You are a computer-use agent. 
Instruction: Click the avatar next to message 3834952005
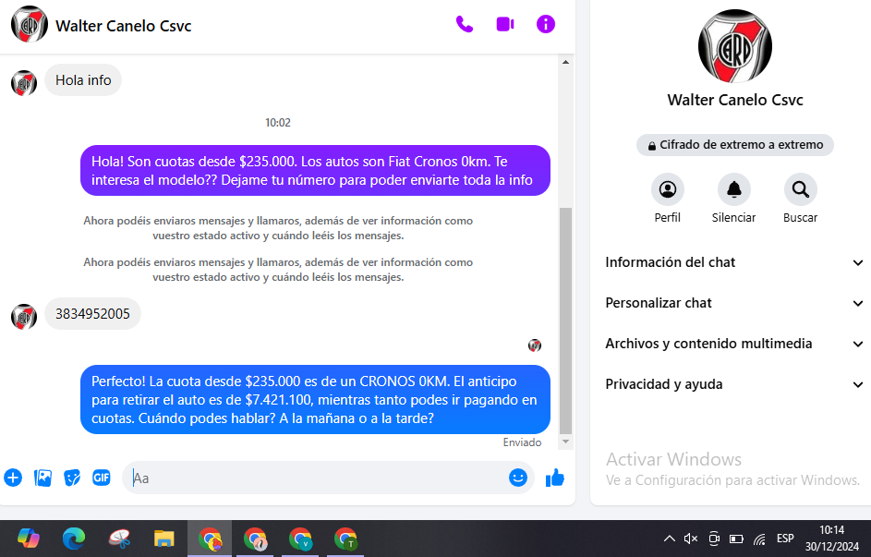(24, 317)
